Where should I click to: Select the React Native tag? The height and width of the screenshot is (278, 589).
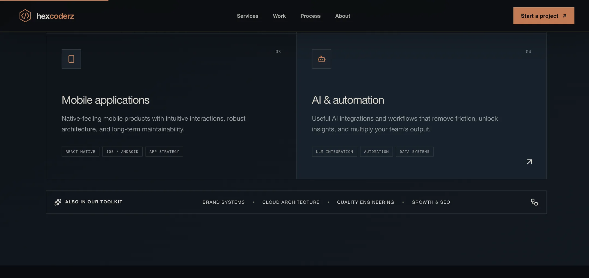(80, 152)
